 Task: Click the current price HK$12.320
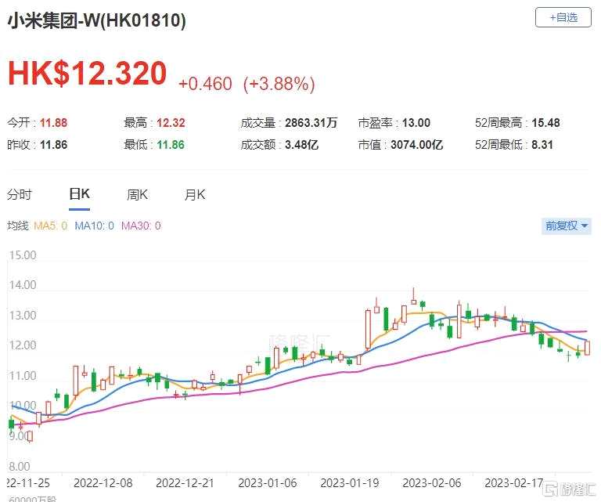coord(88,73)
